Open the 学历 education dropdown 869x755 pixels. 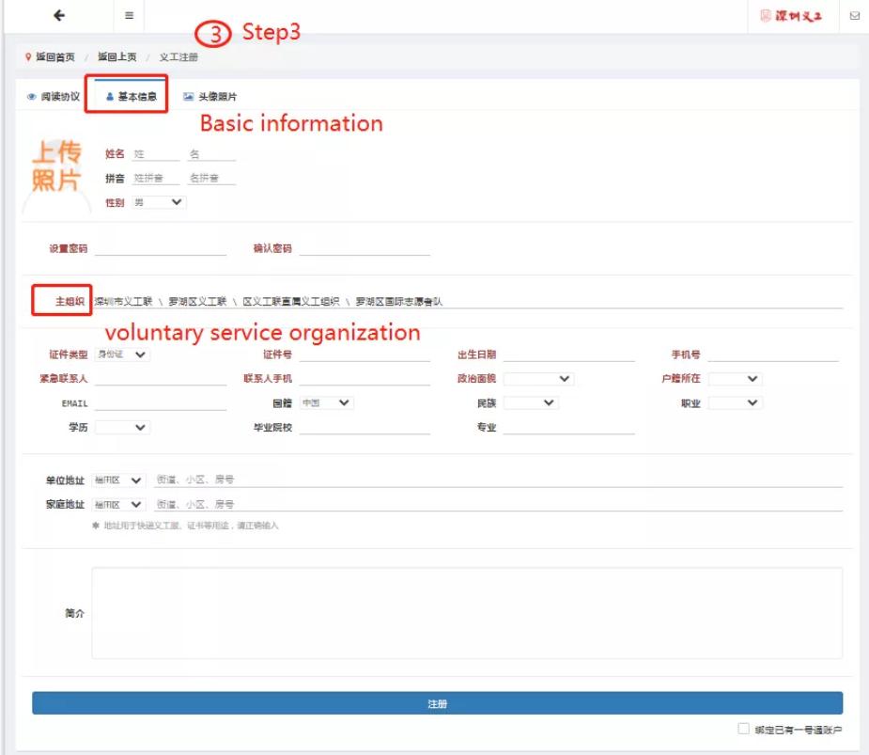click(x=122, y=427)
